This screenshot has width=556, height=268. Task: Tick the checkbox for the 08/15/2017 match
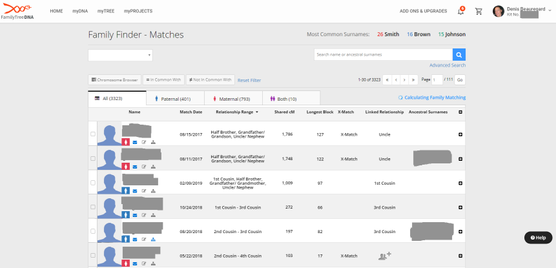(93, 134)
